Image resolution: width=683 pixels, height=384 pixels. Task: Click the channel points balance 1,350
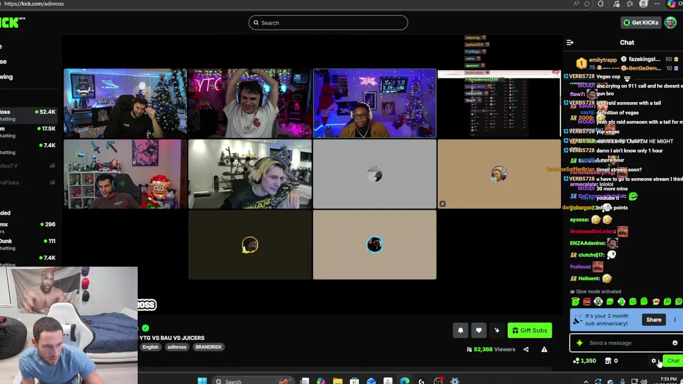[x=585, y=361]
